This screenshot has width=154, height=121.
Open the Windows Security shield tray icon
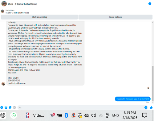[80, 115]
